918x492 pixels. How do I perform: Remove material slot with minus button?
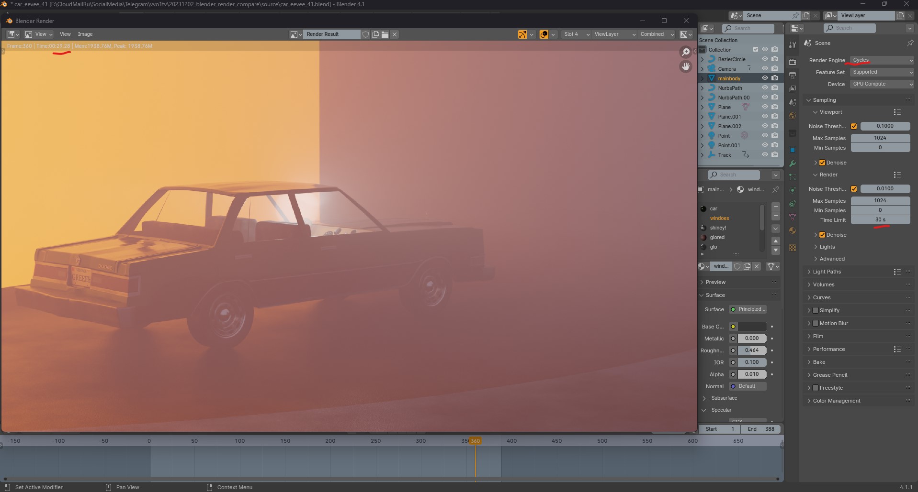(776, 216)
